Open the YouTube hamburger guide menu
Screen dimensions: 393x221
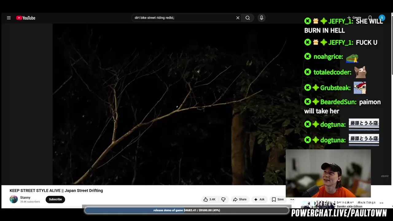(9, 18)
